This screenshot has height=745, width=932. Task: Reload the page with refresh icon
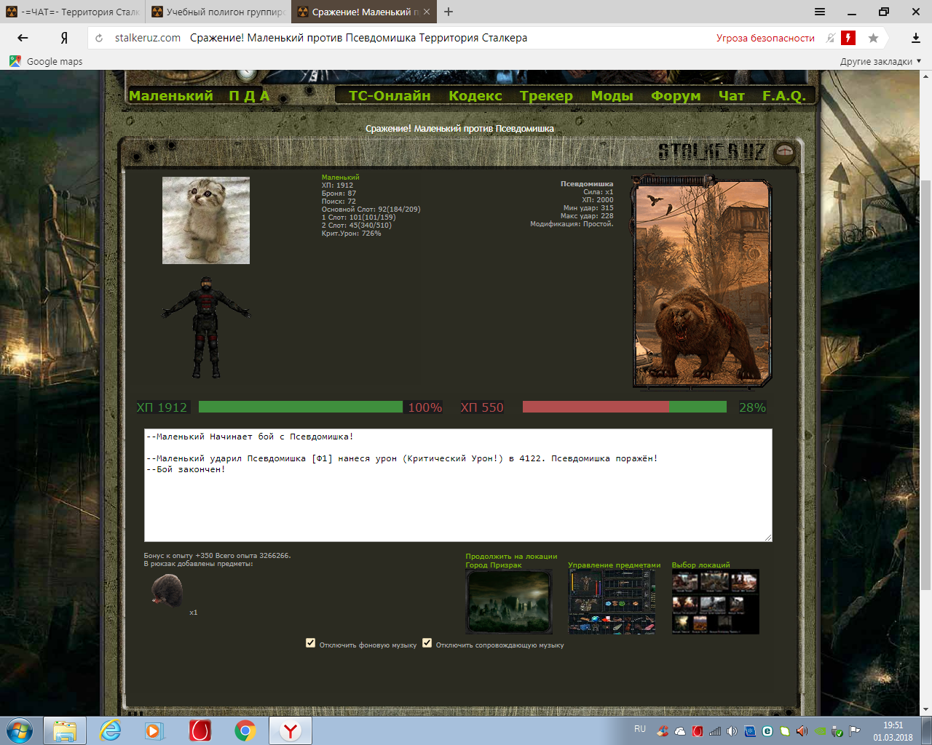[x=99, y=38]
